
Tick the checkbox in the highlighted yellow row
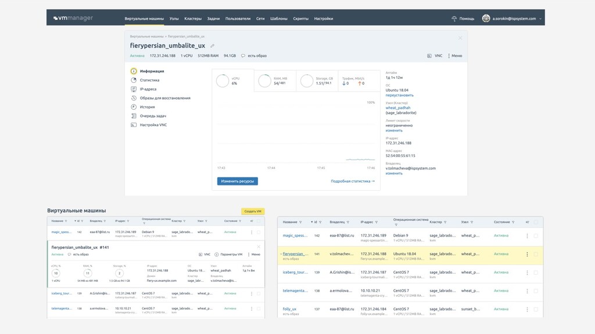(x=536, y=254)
